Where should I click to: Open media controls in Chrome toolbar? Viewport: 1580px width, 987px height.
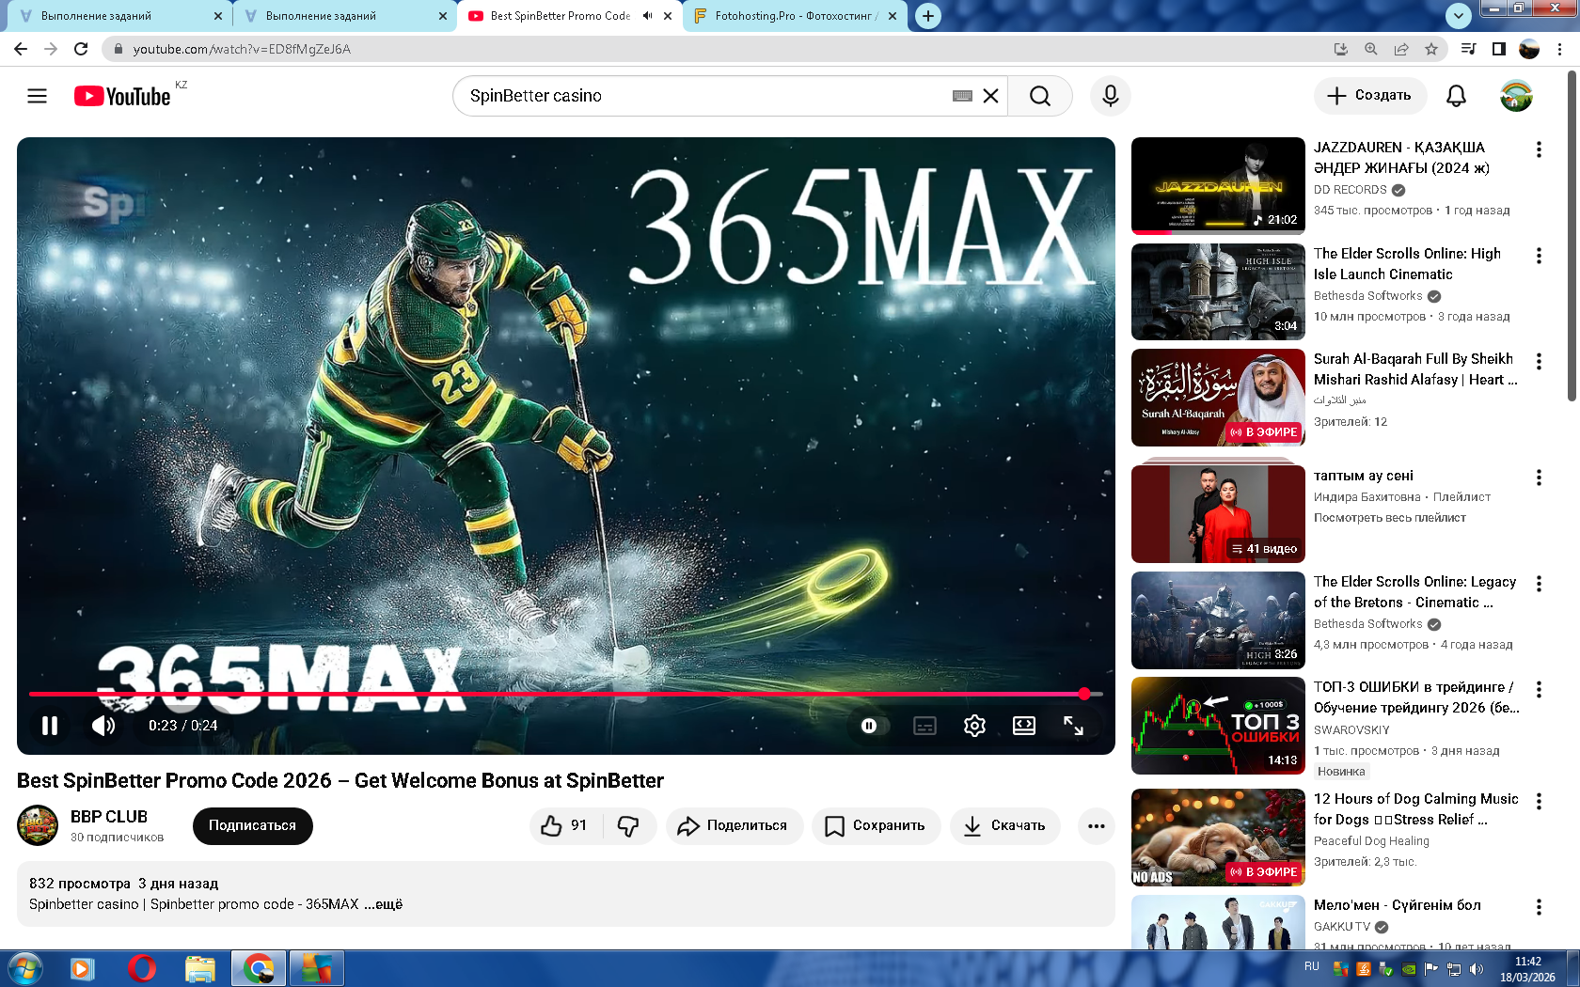point(1468,49)
